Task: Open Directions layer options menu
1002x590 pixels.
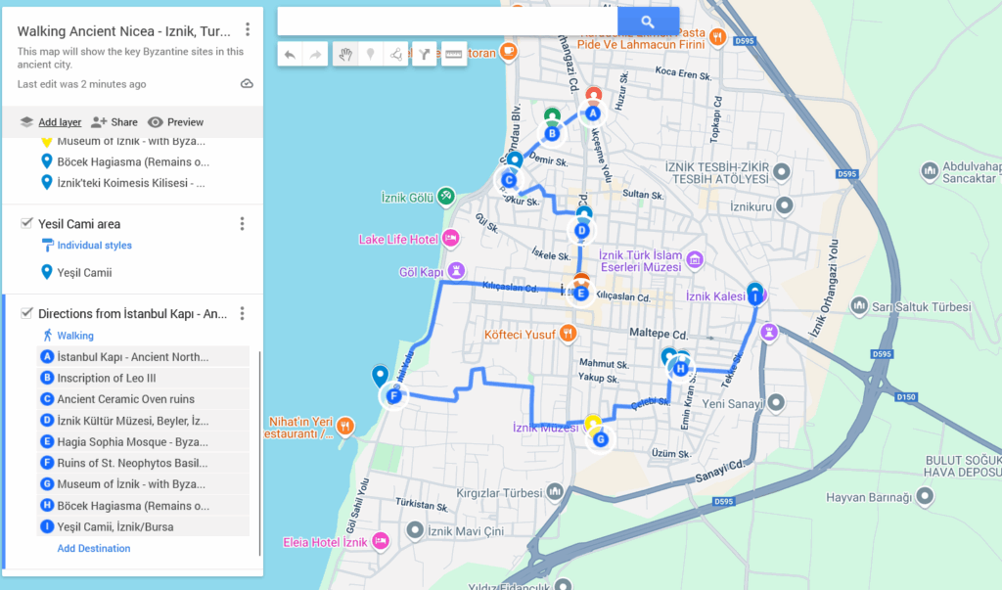Action: coord(243,313)
